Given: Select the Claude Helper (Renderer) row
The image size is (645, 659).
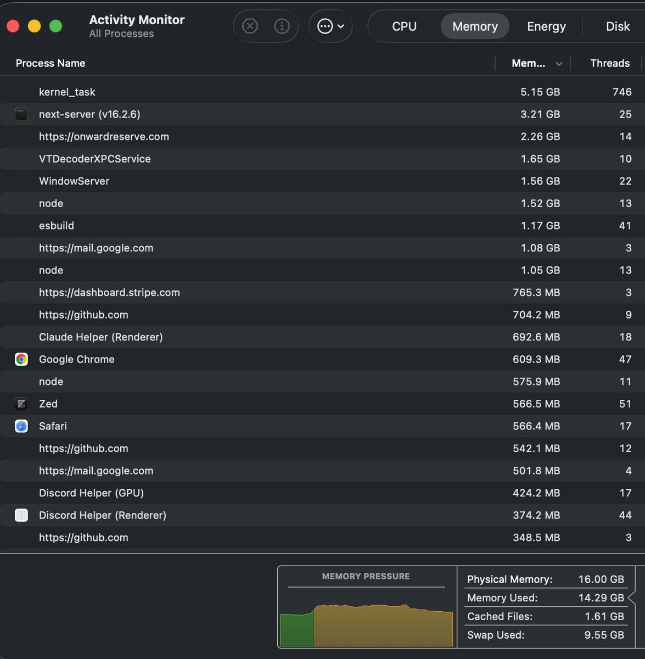Looking at the screenshot, I should 322,337.
